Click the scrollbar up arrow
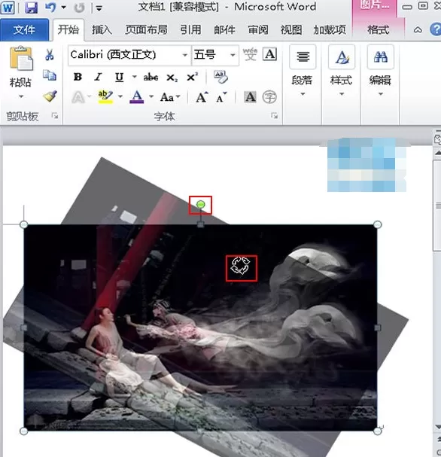The width and height of the screenshot is (441, 457). (437, 153)
